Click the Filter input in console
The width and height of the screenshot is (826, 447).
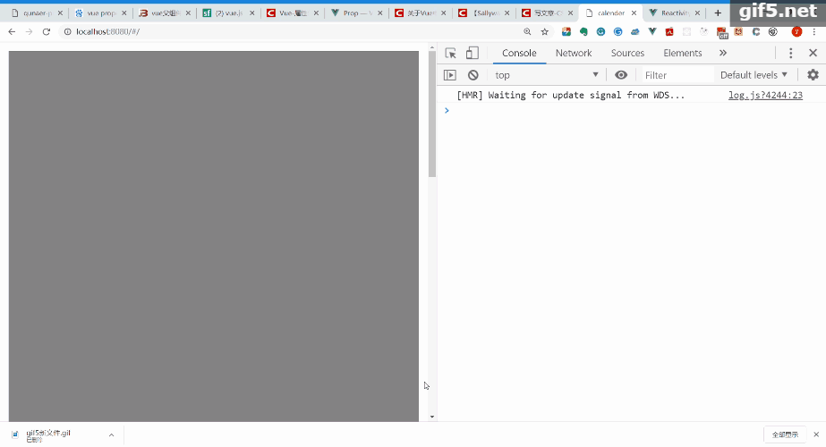coord(677,75)
